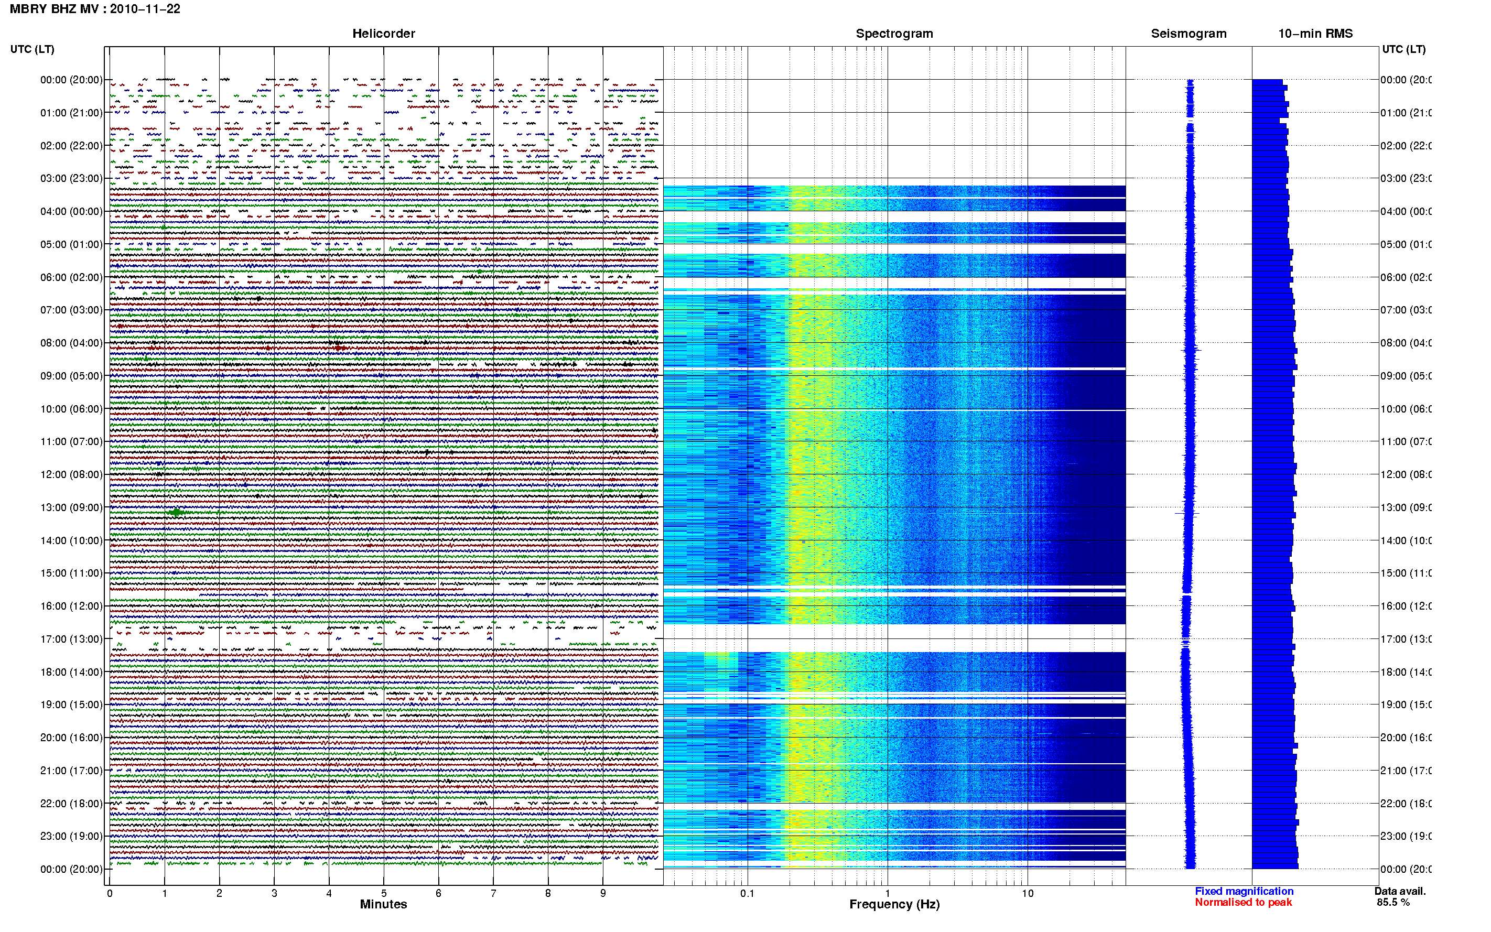Click '12:00 (08:00)' on the left time axis
The height and width of the screenshot is (932, 1491).
point(71,474)
